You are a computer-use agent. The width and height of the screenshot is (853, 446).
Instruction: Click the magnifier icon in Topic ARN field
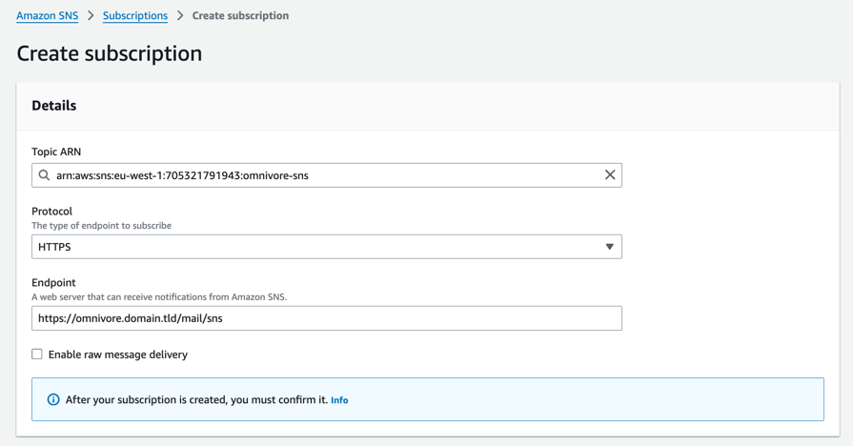tap(45, 175)
